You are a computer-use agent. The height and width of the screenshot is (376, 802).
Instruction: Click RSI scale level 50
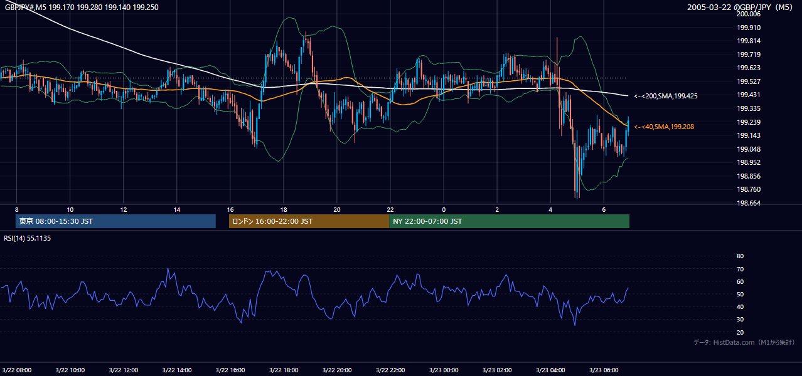tap(740, 294)
